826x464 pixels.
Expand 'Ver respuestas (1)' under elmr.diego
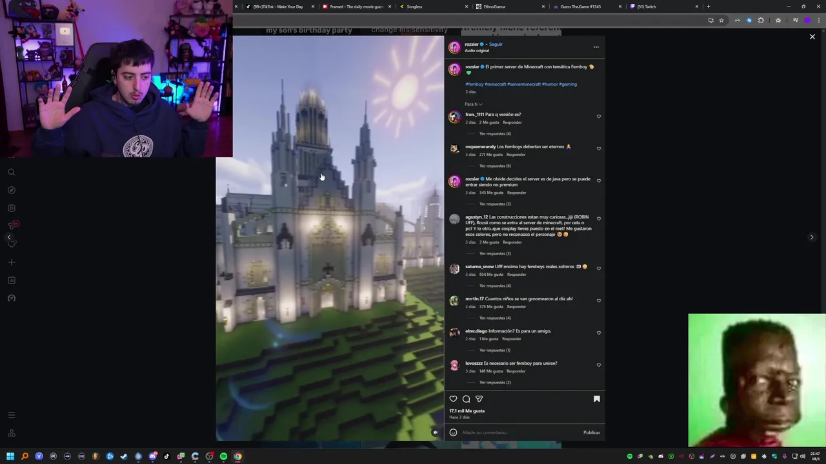click(x=495, y=350)
